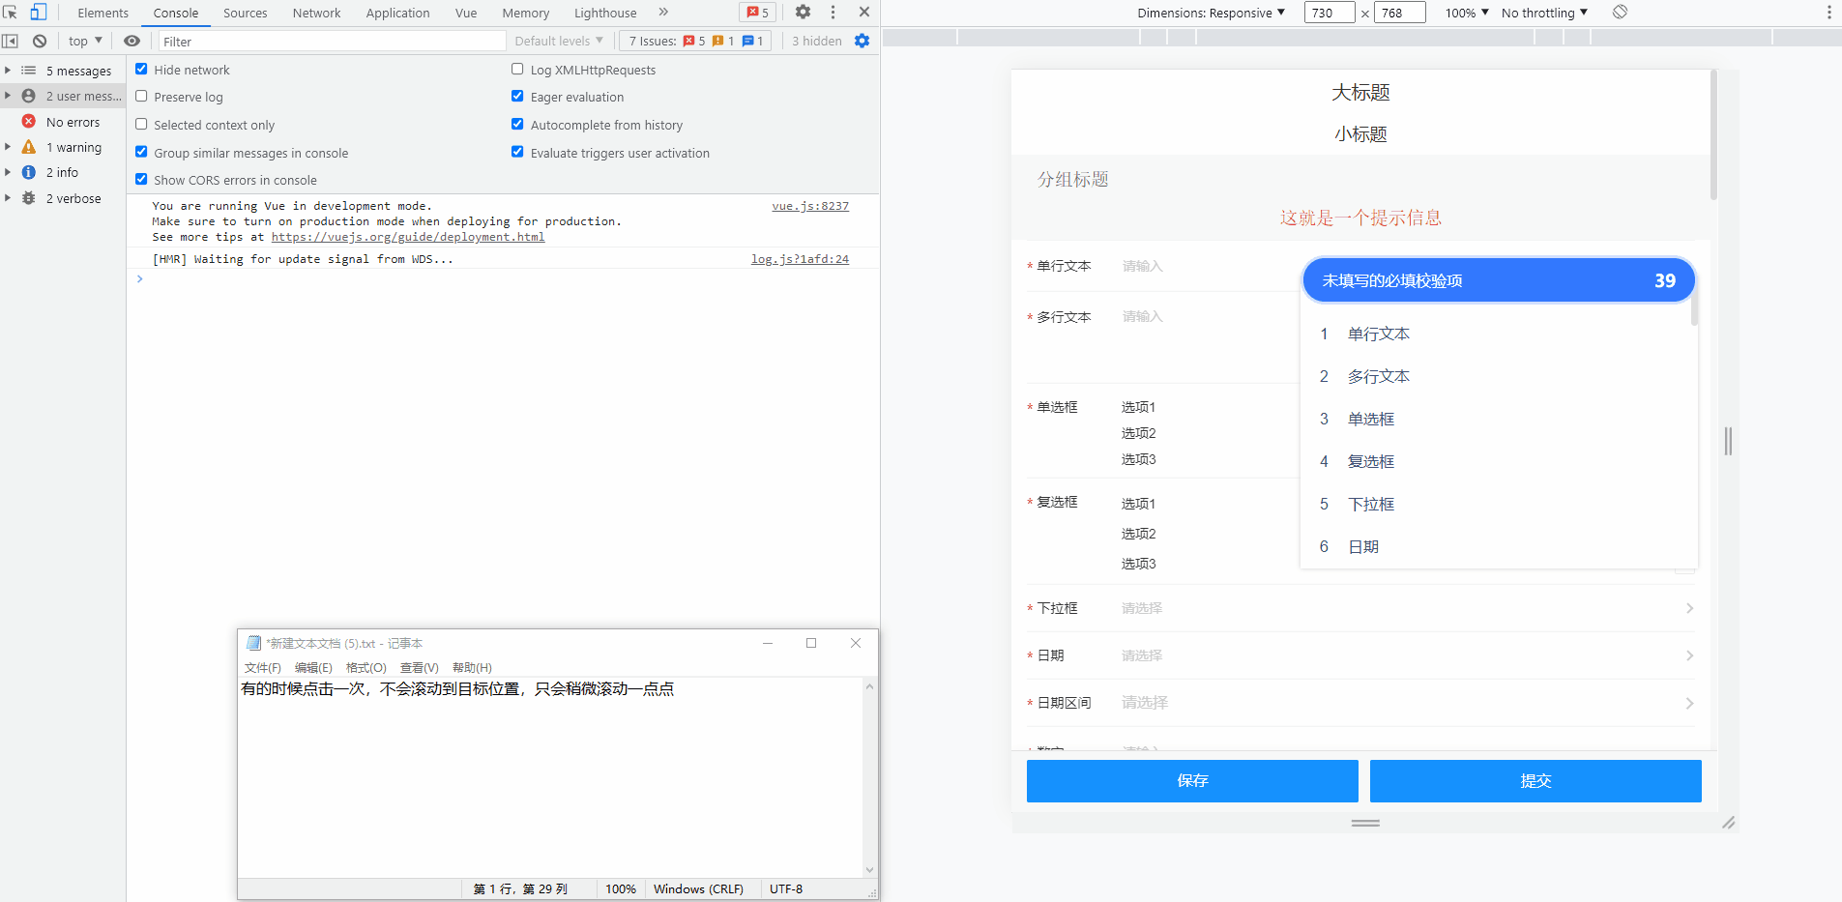The image size is (1842, 902).
Task: Click the inspect element picker icon
Action: [11, 13]
